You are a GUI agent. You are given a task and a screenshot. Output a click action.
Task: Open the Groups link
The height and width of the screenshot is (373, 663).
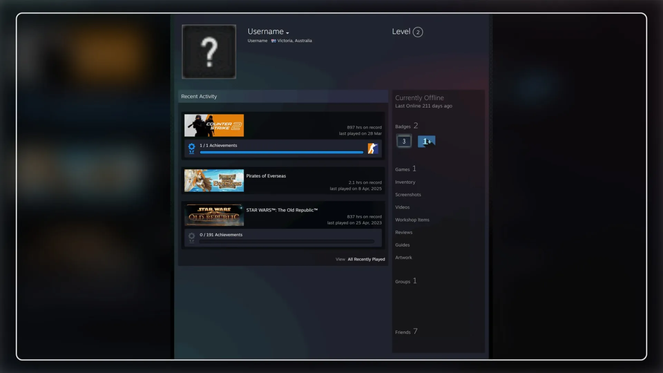pos(406,281)
